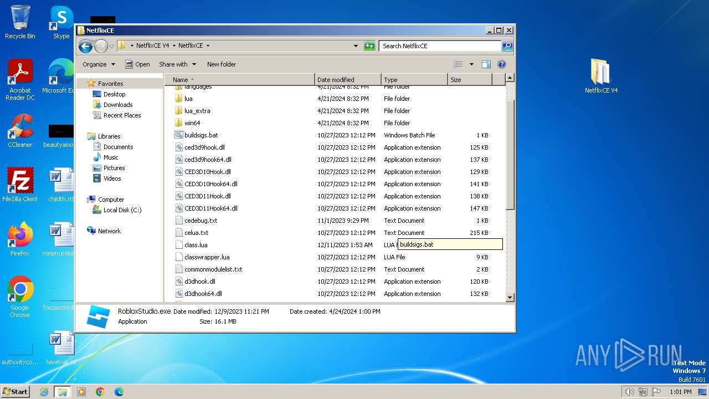Select cedebug.txt file
The image size is (709, 399).
[201, 221]
